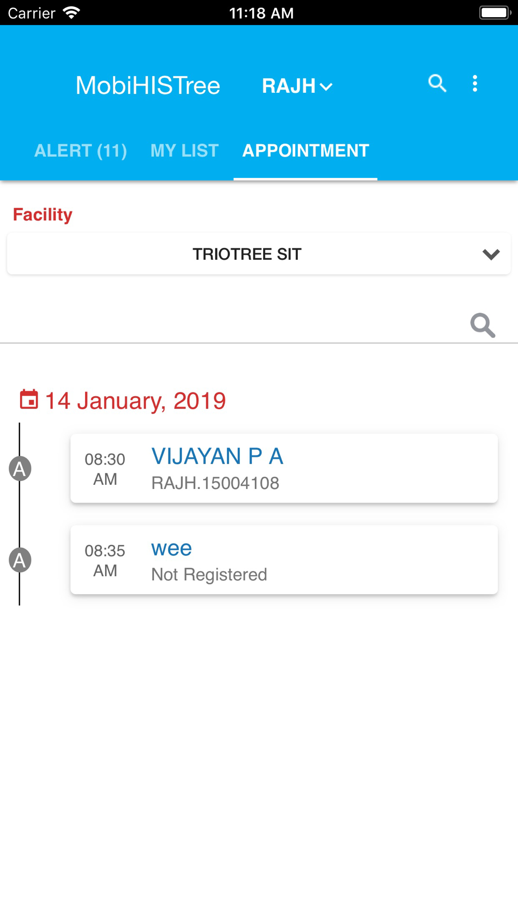Tap the A status badge for 08:30 AM
Viewport: 518px width, 922px height.
[x=20, y=469]
